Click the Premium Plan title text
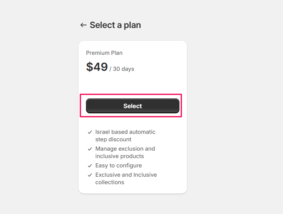The width and height of the screenshot is (283, 214). [104, 53]
